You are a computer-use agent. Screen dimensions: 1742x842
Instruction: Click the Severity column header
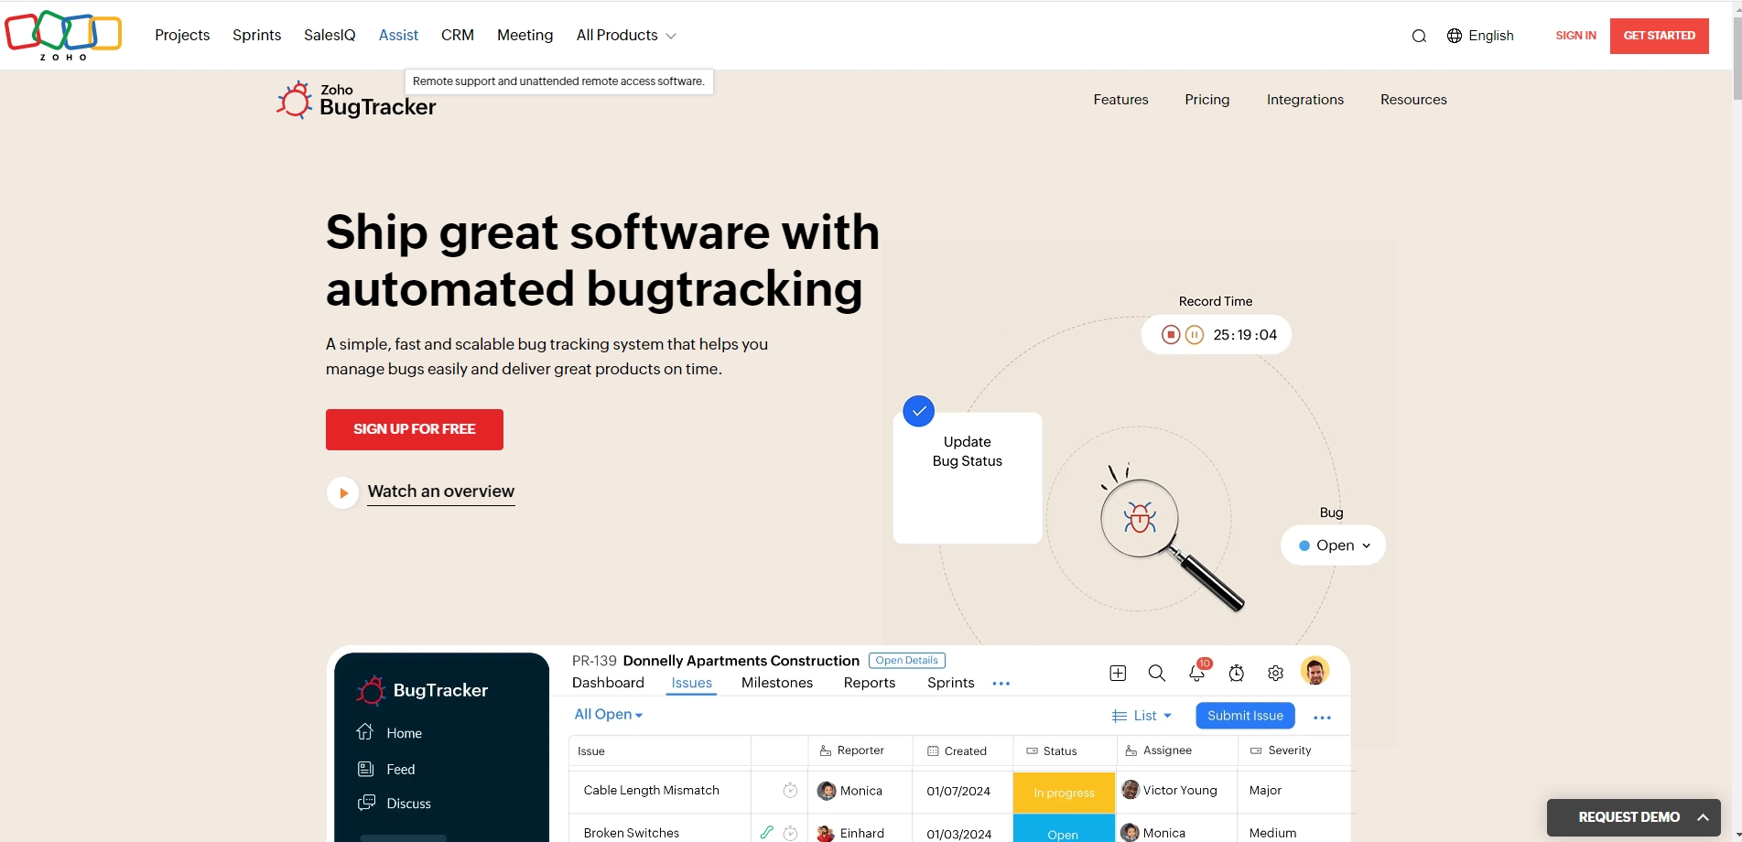click(1281, 750)
